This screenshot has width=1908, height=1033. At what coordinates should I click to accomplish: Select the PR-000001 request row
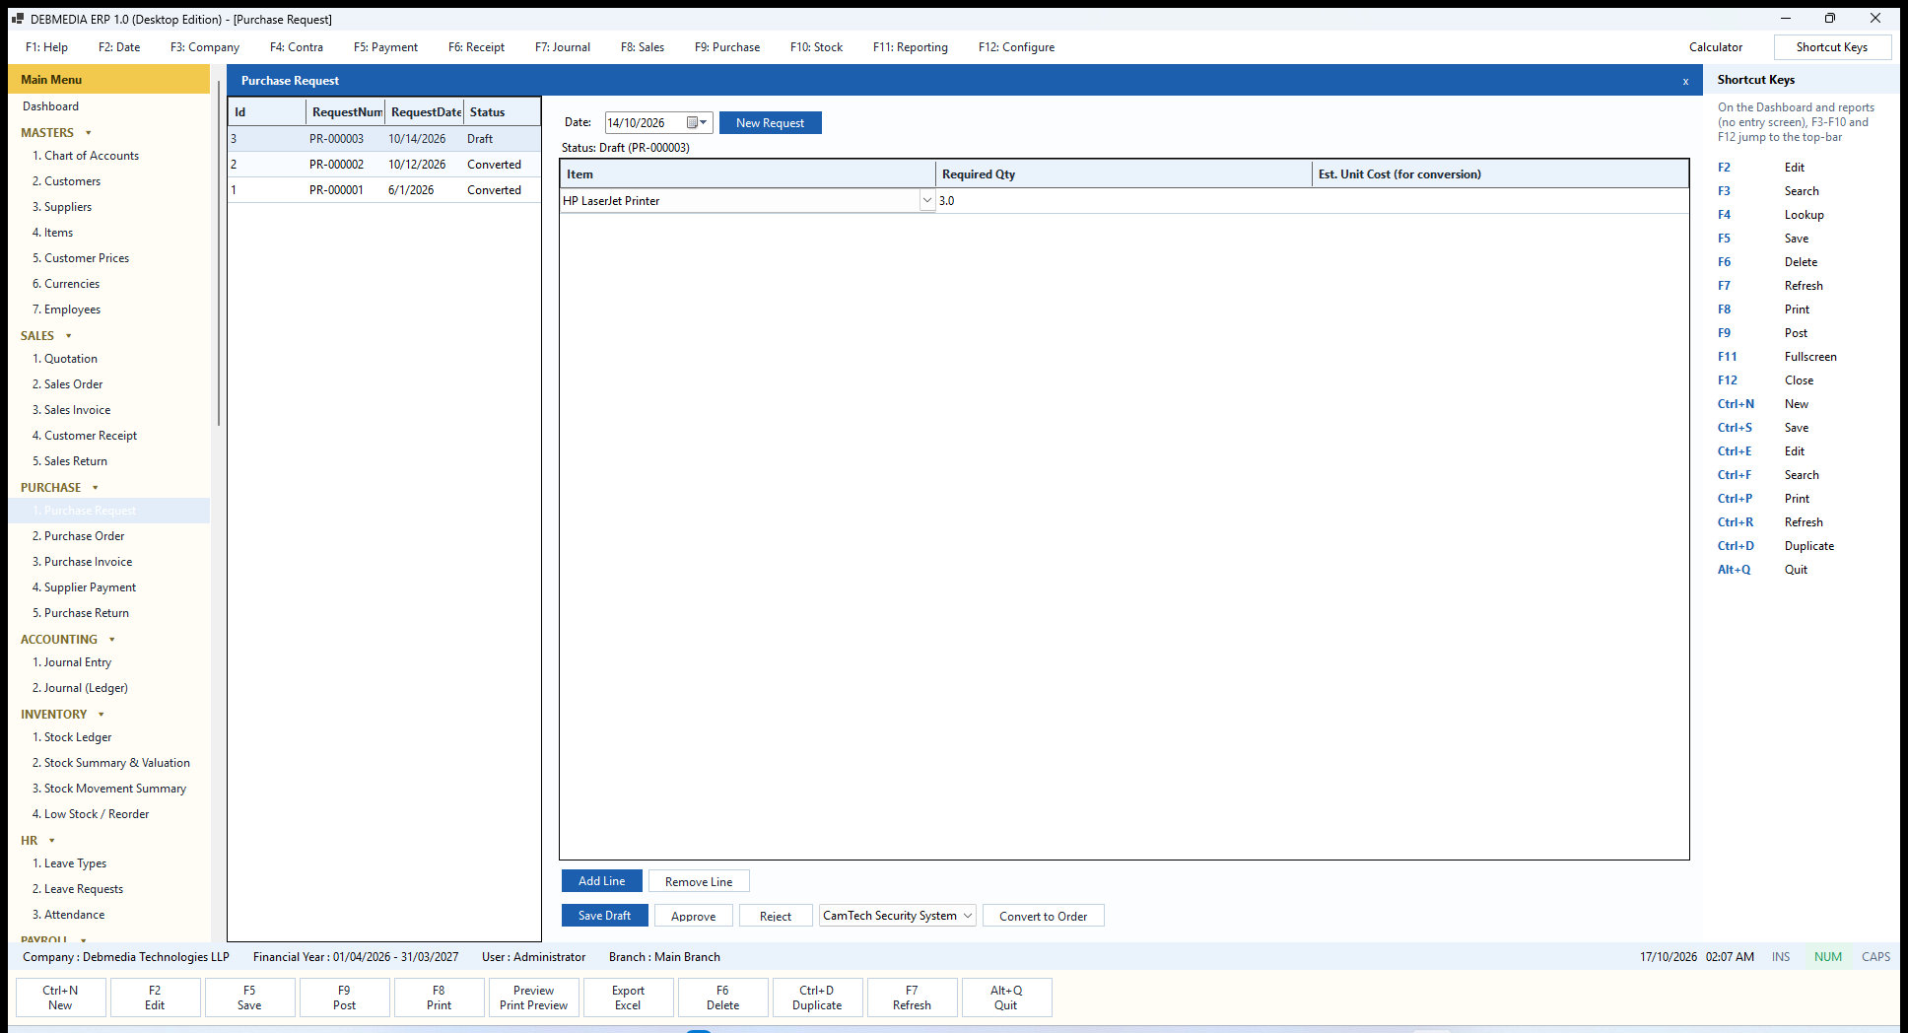click(384, 190)
